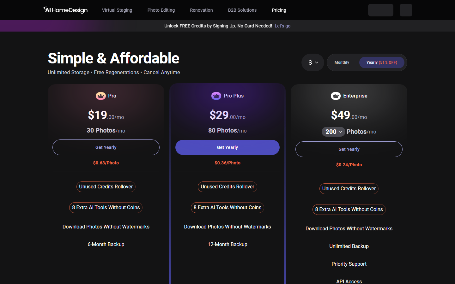Click Get Yearly on the Enterprise plan
Image resolution: width=455 pixels, height=284 pixels.
point(349,149)
